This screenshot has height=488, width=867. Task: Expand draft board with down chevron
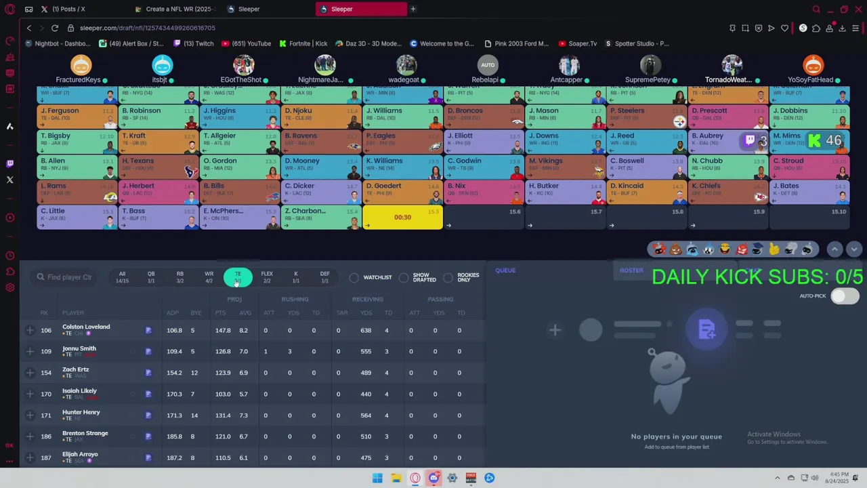pyautogui.click(x=853, y=249)
